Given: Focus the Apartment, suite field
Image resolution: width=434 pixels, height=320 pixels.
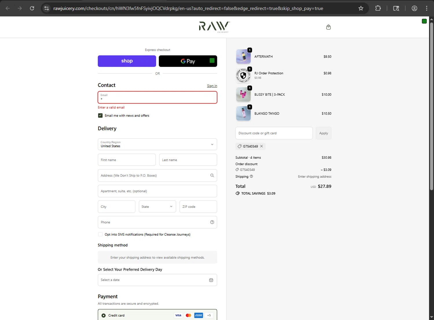Looking at the screenshot, I should coord(157,191).
